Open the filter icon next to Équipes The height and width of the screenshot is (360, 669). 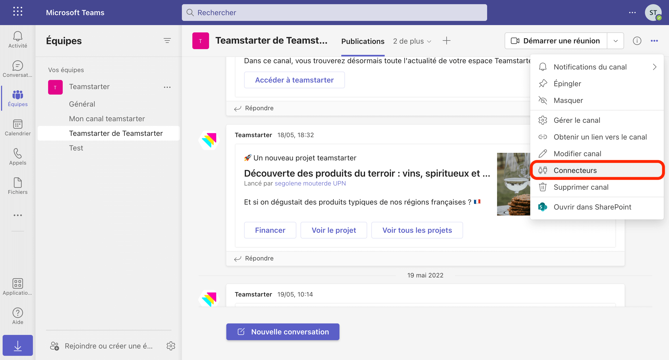pos(167,40)
